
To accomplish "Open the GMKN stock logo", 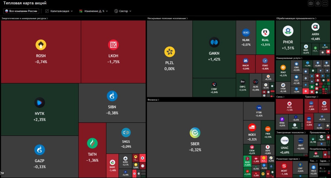I will click(214, 42).
